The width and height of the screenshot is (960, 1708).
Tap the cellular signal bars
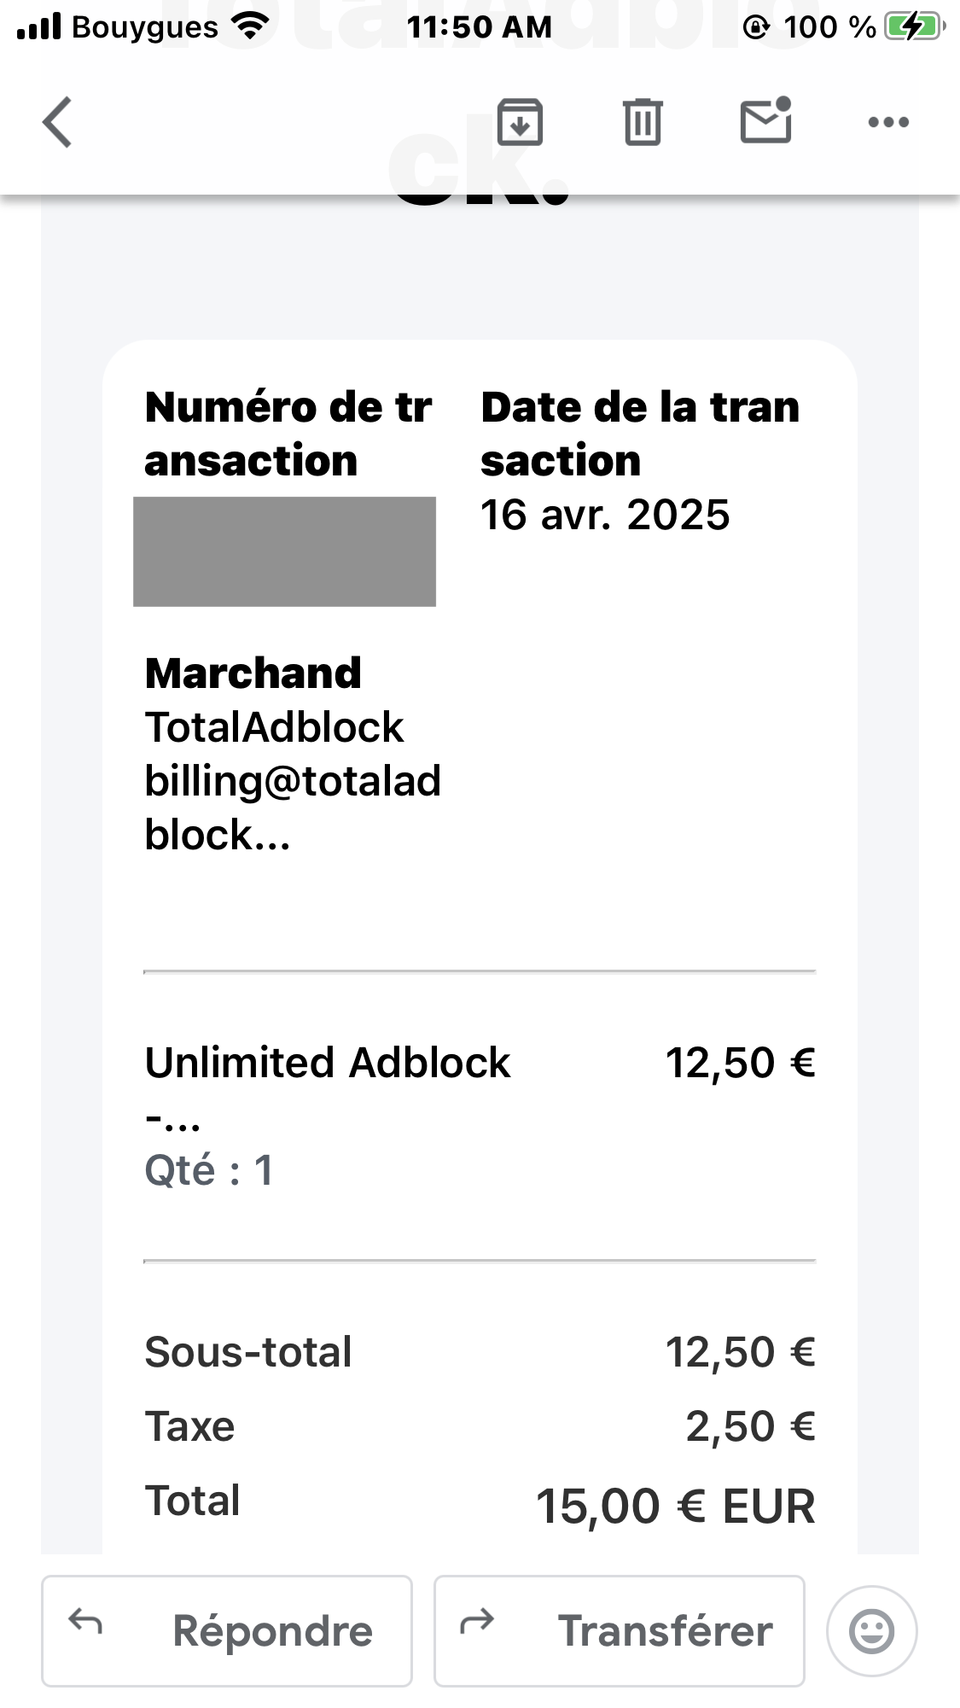(39, 27)
